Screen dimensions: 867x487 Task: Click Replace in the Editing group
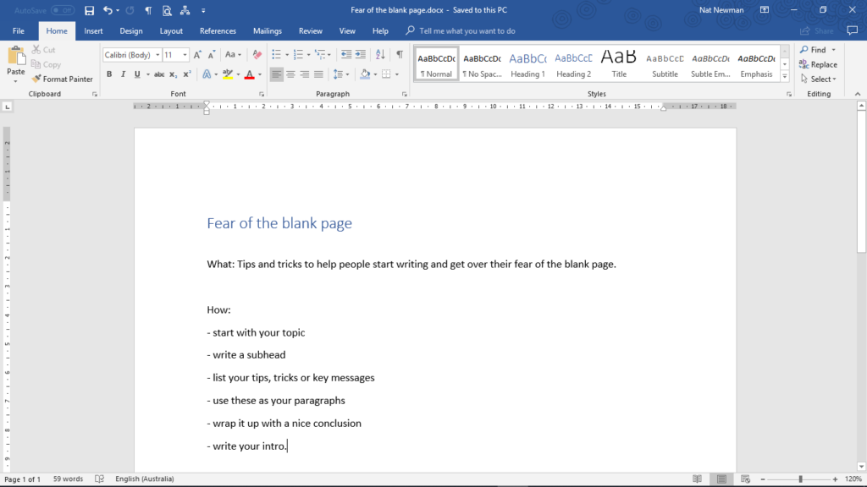point(820,63)
